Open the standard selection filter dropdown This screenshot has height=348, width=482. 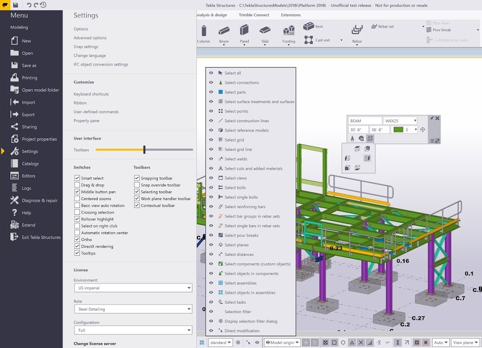coord(220,342)
